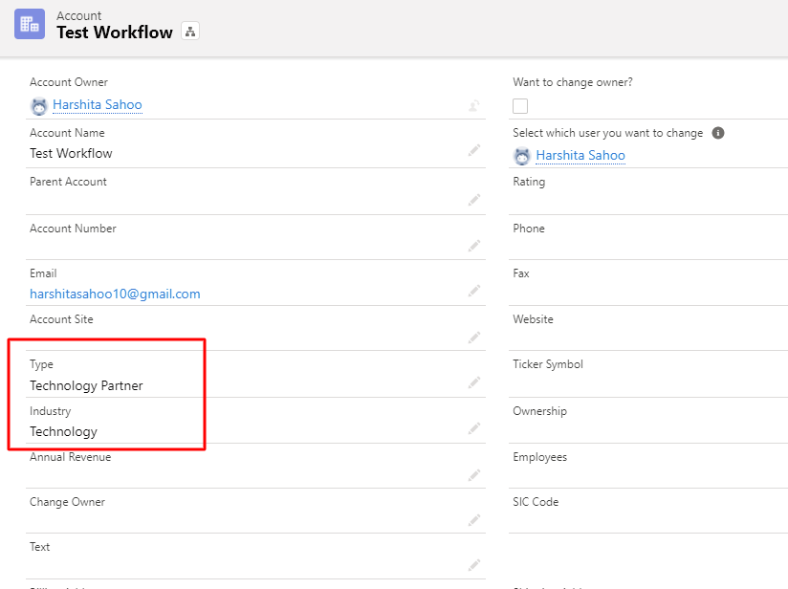Click the Type value Technology Partner
788x589 pixels.
coord(86,385)
